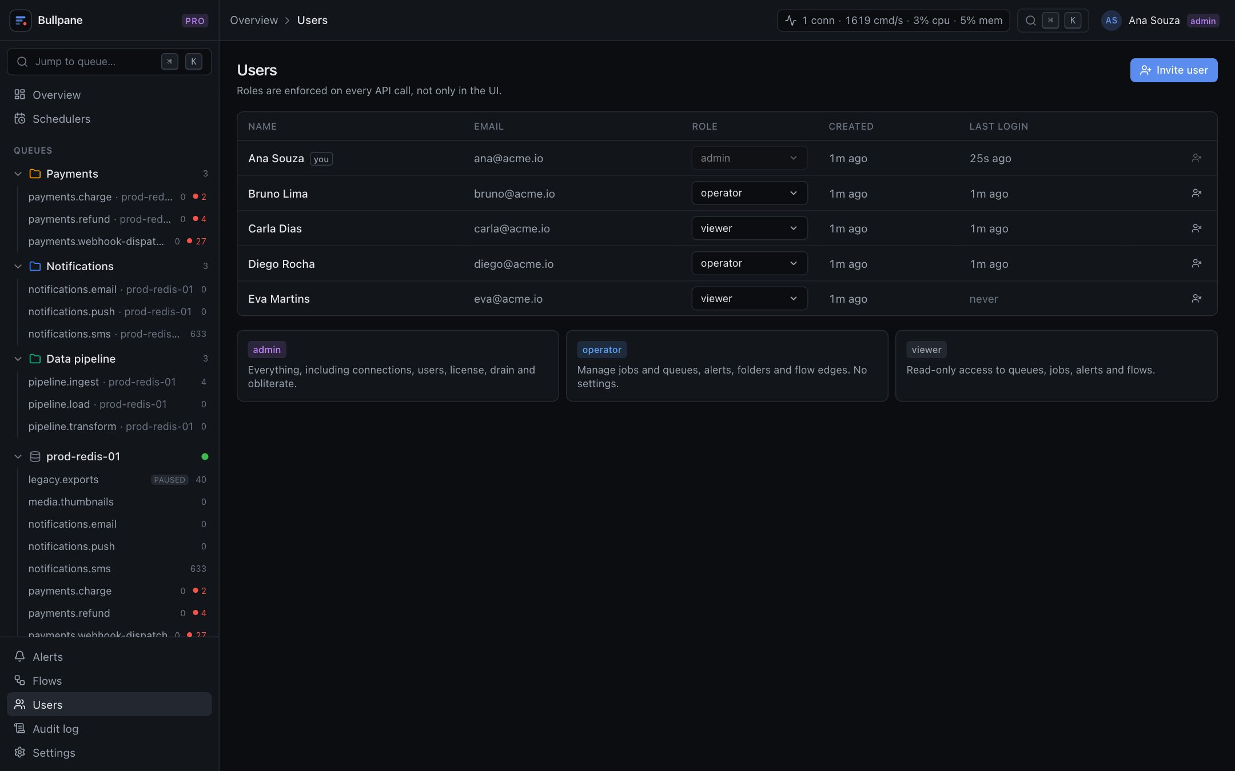The height and width of the screenshot is (771, 1235).
Task: Click the disabled remove icon for Ana Souza
Action: (1196, 158)
